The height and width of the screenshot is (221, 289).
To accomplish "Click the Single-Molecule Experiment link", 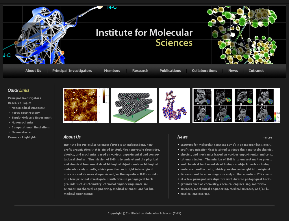I will click(x=32, y=118).
